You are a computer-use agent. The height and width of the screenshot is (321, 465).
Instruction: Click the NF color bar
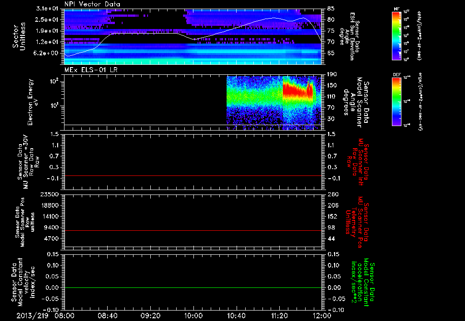click(396, 35)
